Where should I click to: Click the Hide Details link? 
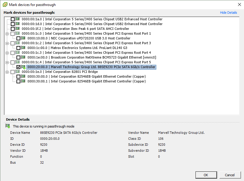pos(228,13)
